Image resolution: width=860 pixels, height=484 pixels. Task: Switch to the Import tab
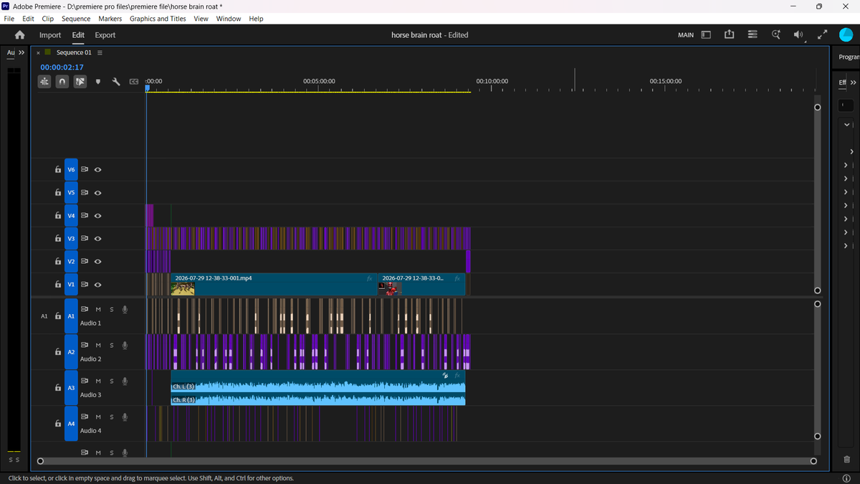coord(50,34)
